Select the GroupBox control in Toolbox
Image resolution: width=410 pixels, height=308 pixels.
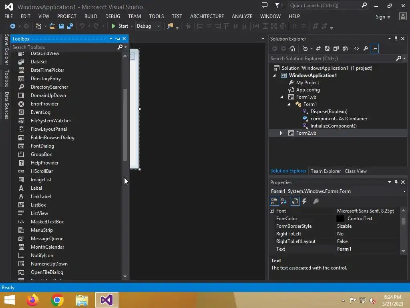tap(41, 154)
